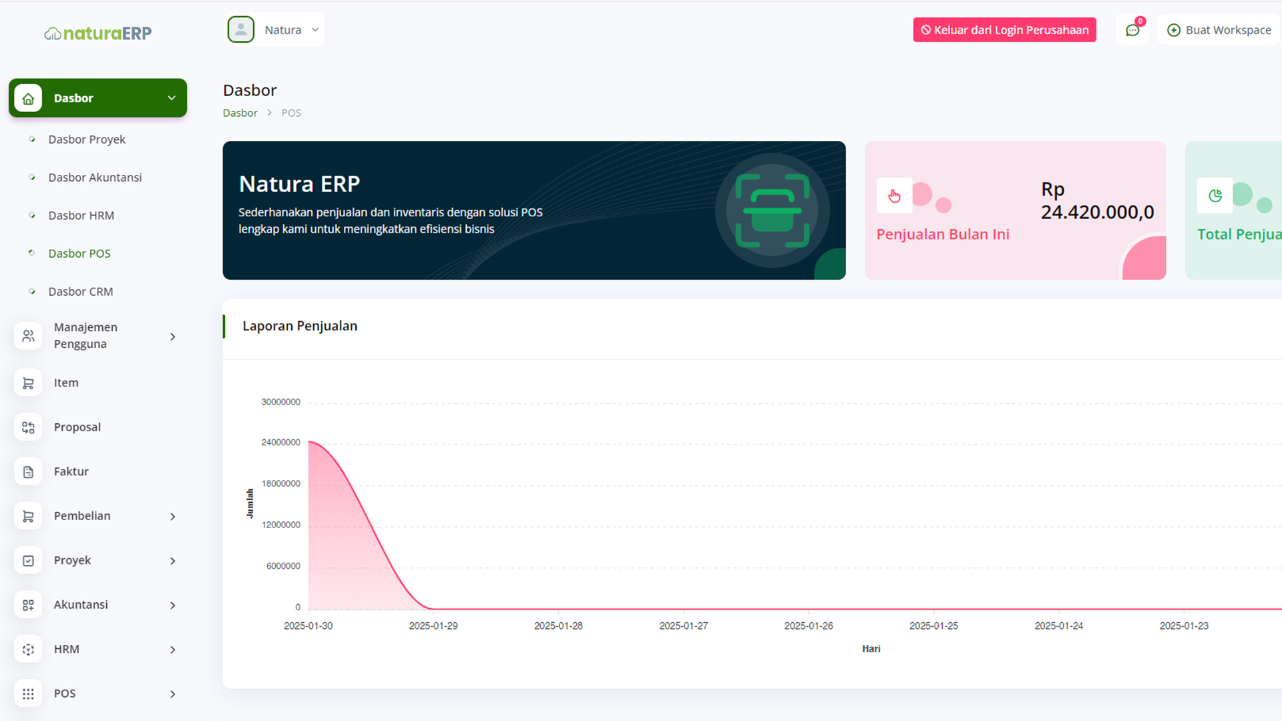Click the pointer icon on Penjualan Bulan Ini card

click(894, 196)
